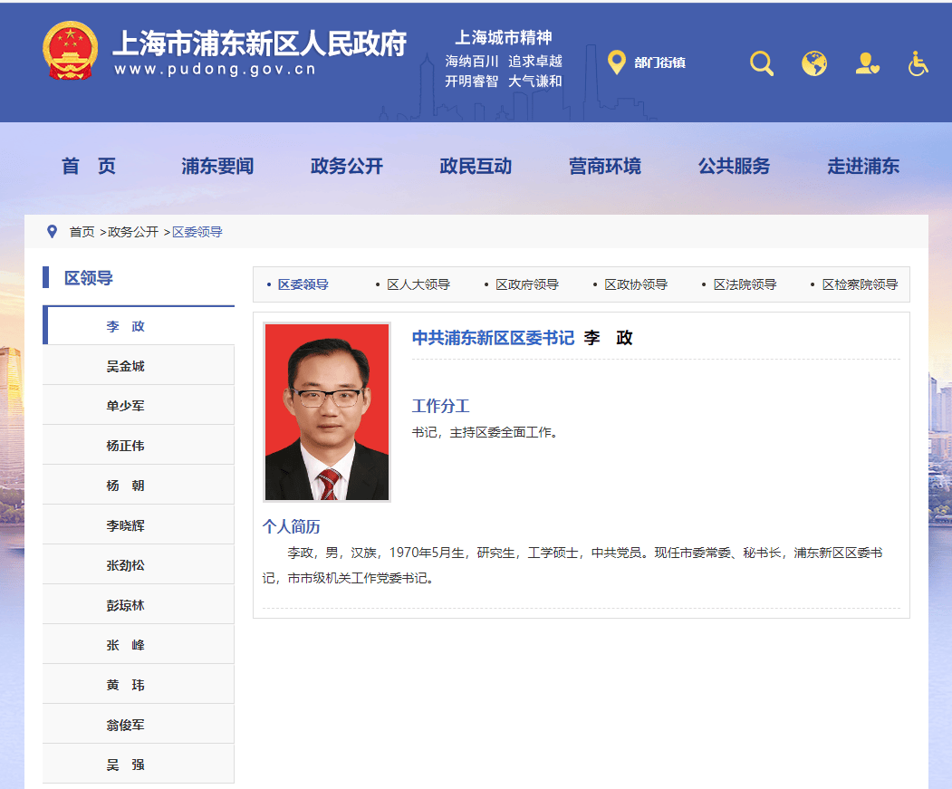Click the search magnifier icon
Viewport: 952px width, 789px height.
(x=762, y=63)
